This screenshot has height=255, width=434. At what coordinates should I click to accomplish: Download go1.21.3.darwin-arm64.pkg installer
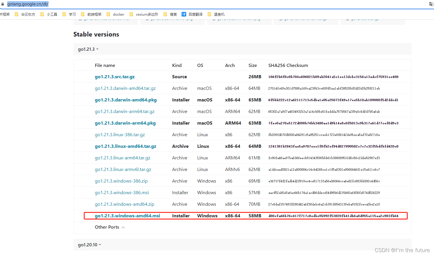pyautogui.click(x=125, y=123)
